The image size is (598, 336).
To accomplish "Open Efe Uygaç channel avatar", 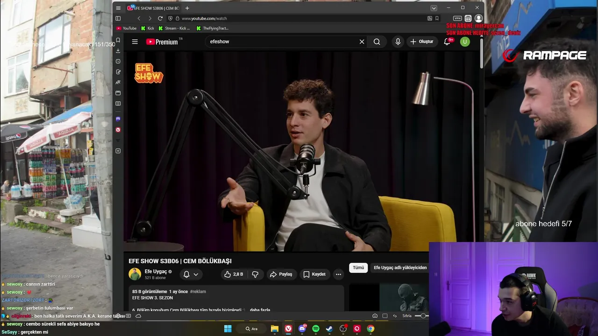I will pos(135,274).
